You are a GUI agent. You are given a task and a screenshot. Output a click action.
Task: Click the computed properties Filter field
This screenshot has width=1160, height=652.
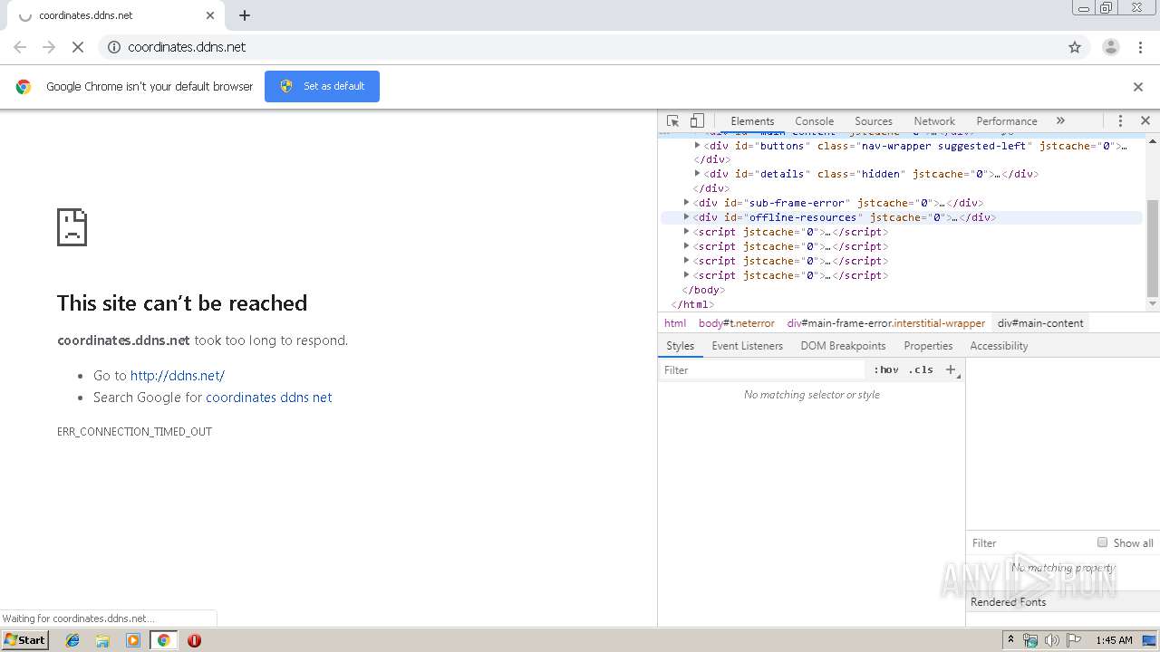[x=1029, y=542]
